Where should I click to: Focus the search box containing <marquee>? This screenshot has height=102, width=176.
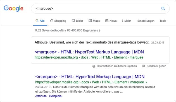(100, 9)
